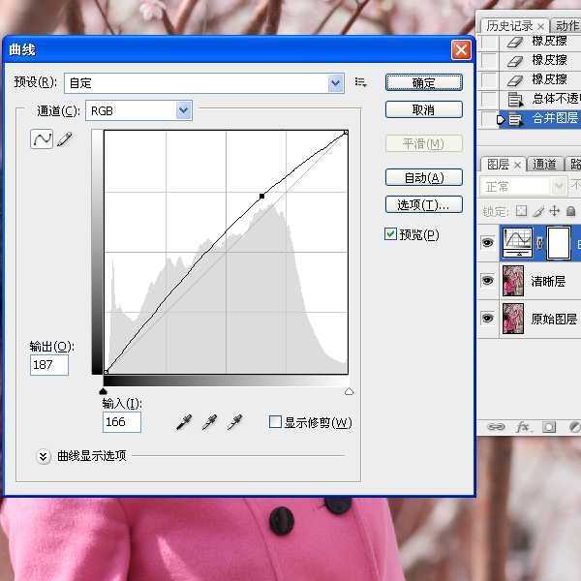Select the curve point editing tool
This screenshot has width=581, height=581.
point(42,139)
